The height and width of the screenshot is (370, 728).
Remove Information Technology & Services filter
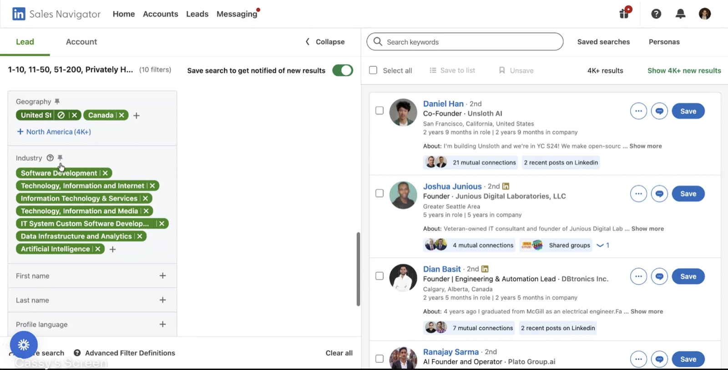(145, 198)
